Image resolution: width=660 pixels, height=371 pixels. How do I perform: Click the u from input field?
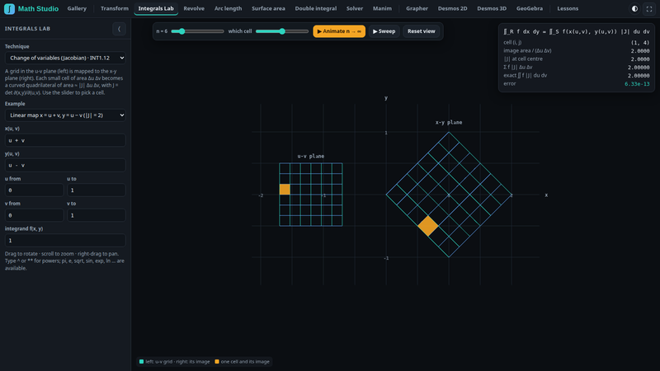[x=34, y=190]
